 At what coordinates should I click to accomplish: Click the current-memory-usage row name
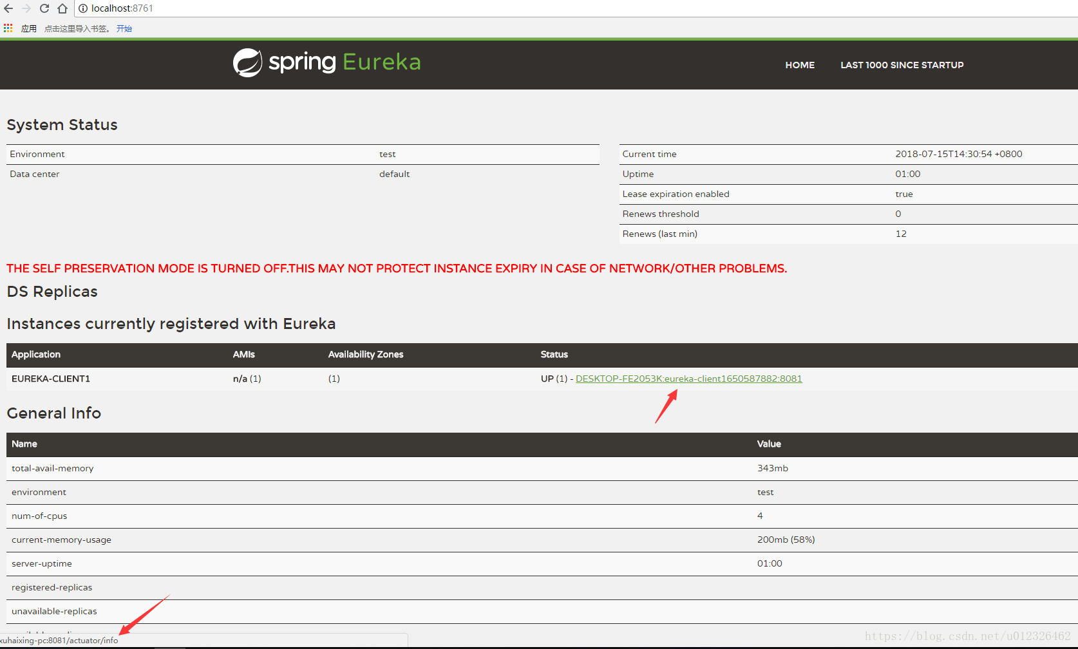point(62,540)
